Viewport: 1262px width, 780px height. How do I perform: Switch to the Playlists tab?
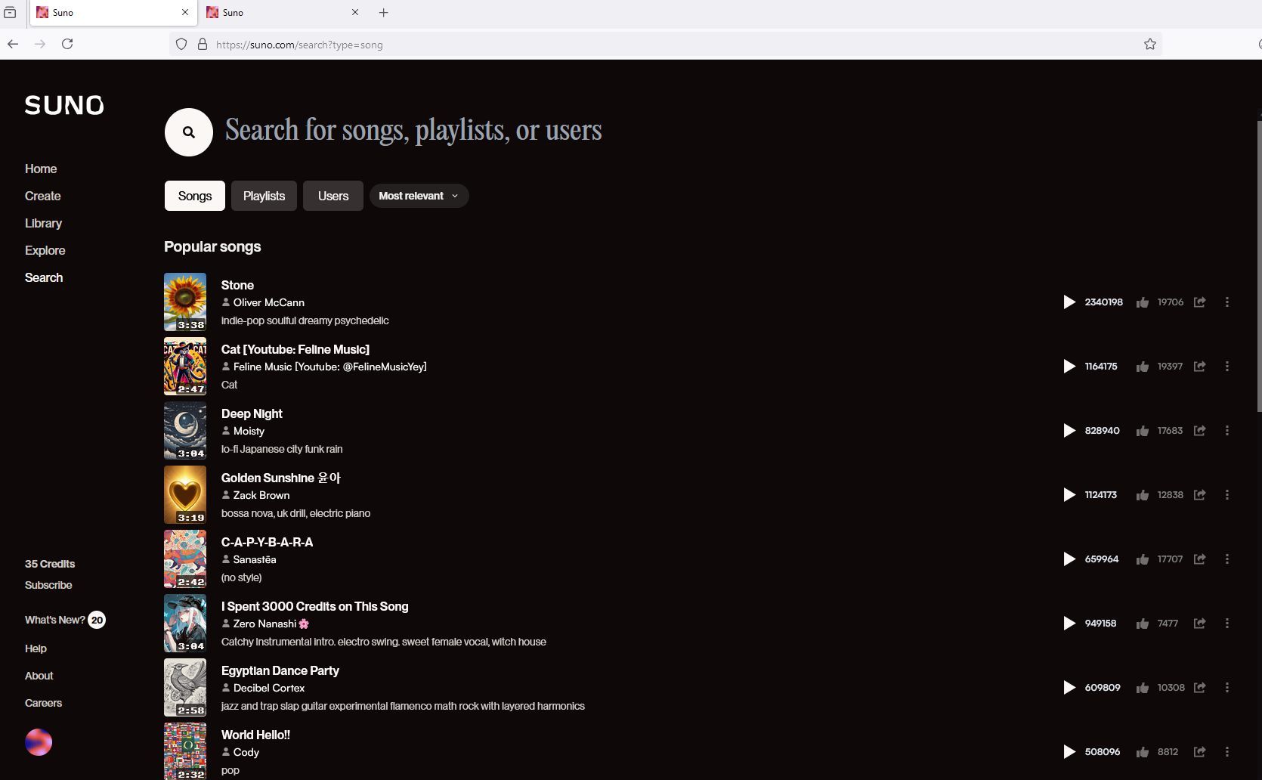[264, 196]
